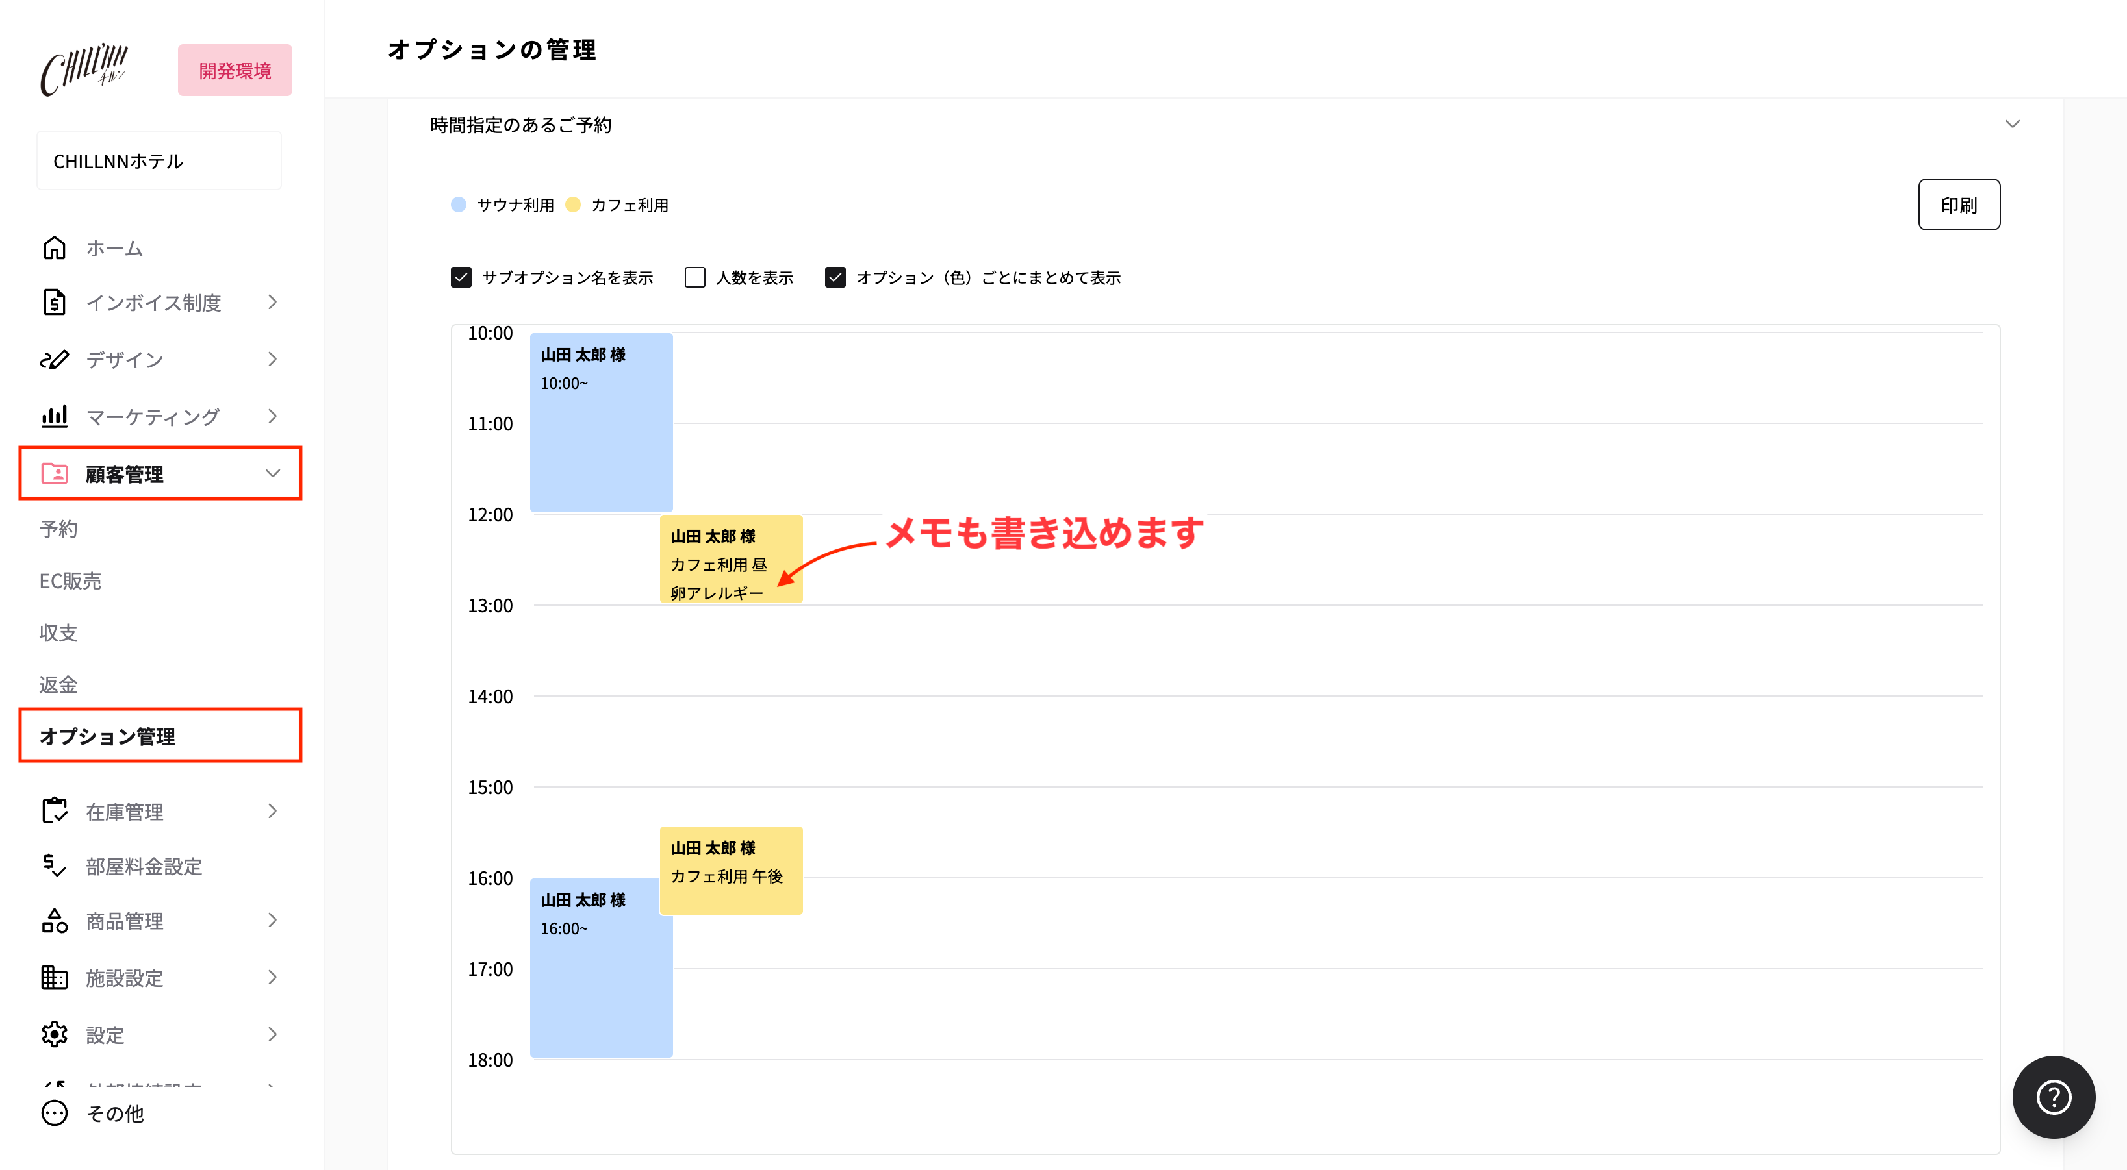Enable 人数を表示 checkbox
The height and width of the screenshot is (1170, 2127).
pyautogui.click(x=695, y=277)
